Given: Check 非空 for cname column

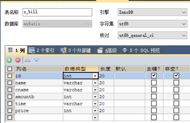Looking at the screenshot, I should [176, 90].
